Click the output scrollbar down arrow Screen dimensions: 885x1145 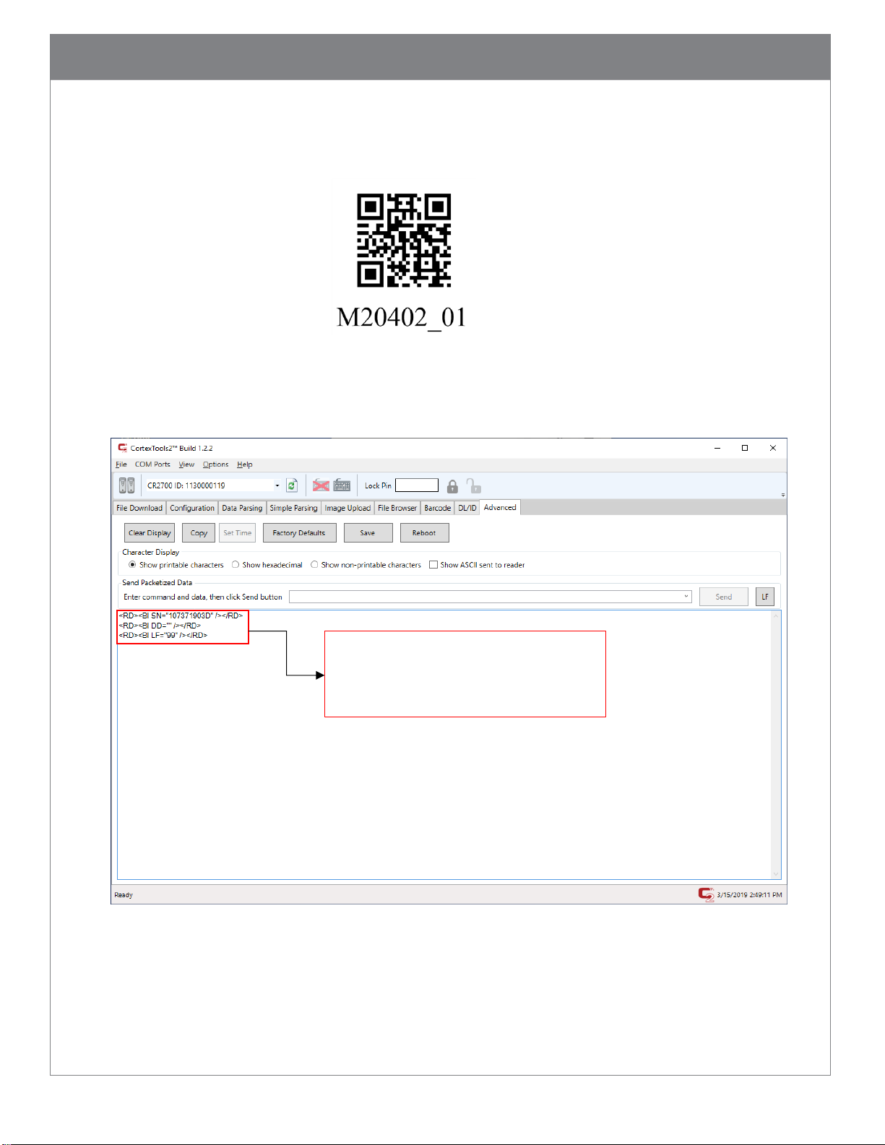pos(776,874)
